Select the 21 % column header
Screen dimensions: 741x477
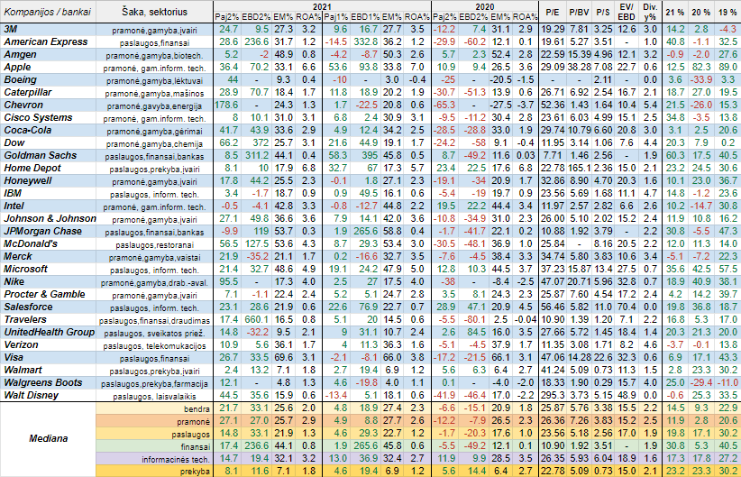click(675, 12)
